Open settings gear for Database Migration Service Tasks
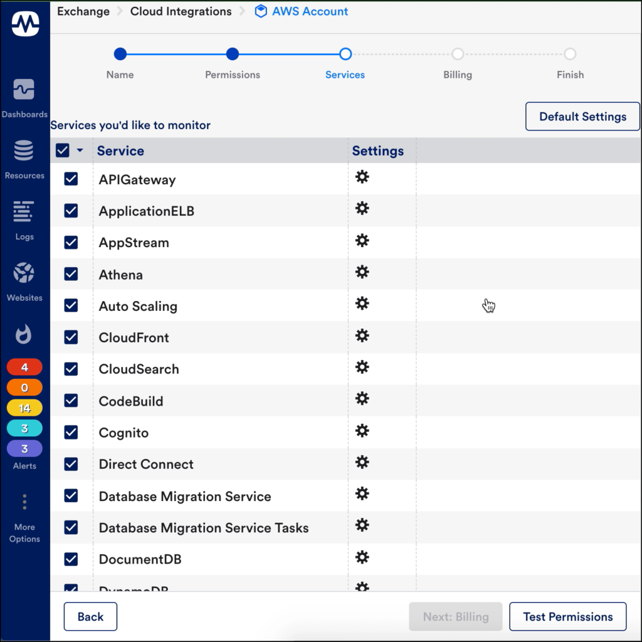 362,525
